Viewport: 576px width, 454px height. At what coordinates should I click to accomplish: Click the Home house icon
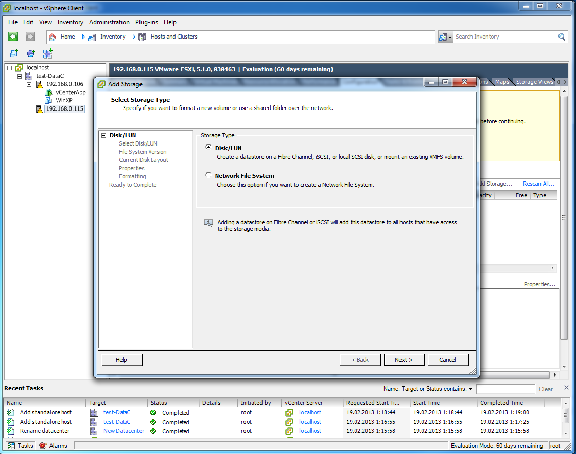pyautogui.click(x=52, y=37)
